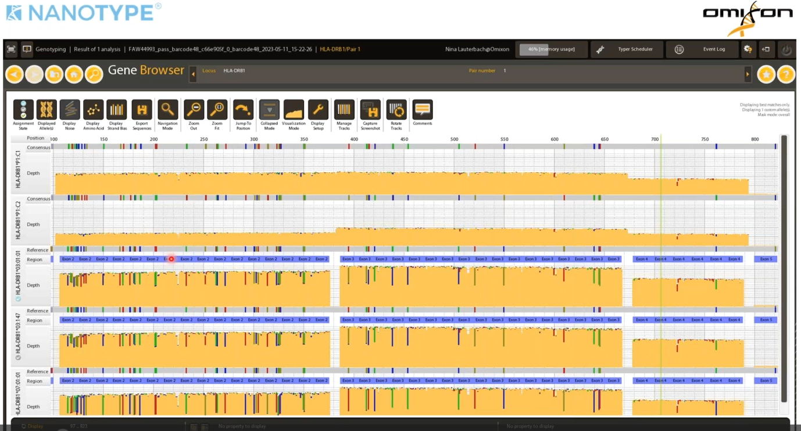Select the HLA-DRB1*P1:C2 track label

tap(18, 220)
